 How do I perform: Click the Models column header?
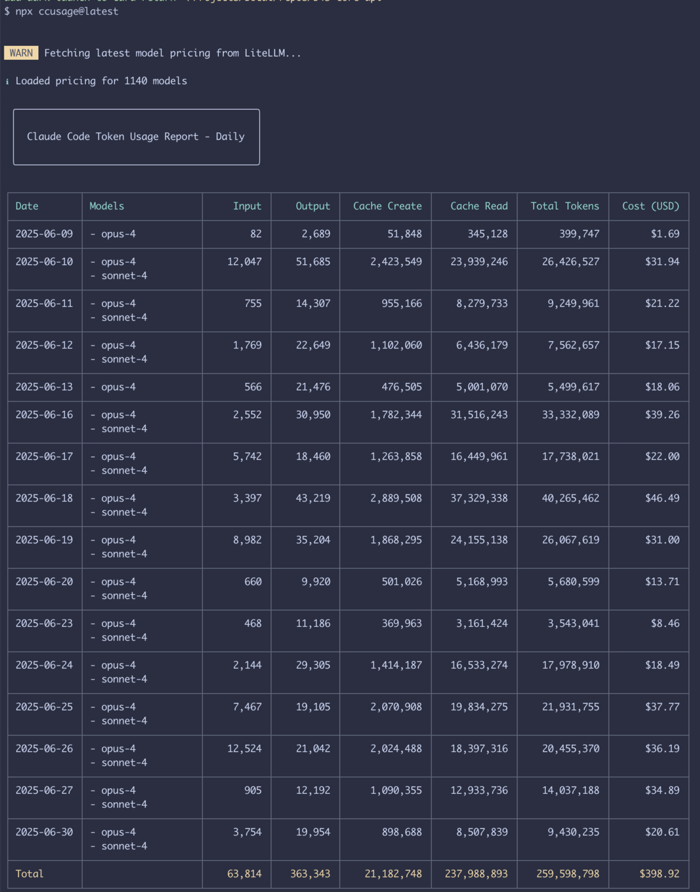pyautogui.click(x=106, y=206)
